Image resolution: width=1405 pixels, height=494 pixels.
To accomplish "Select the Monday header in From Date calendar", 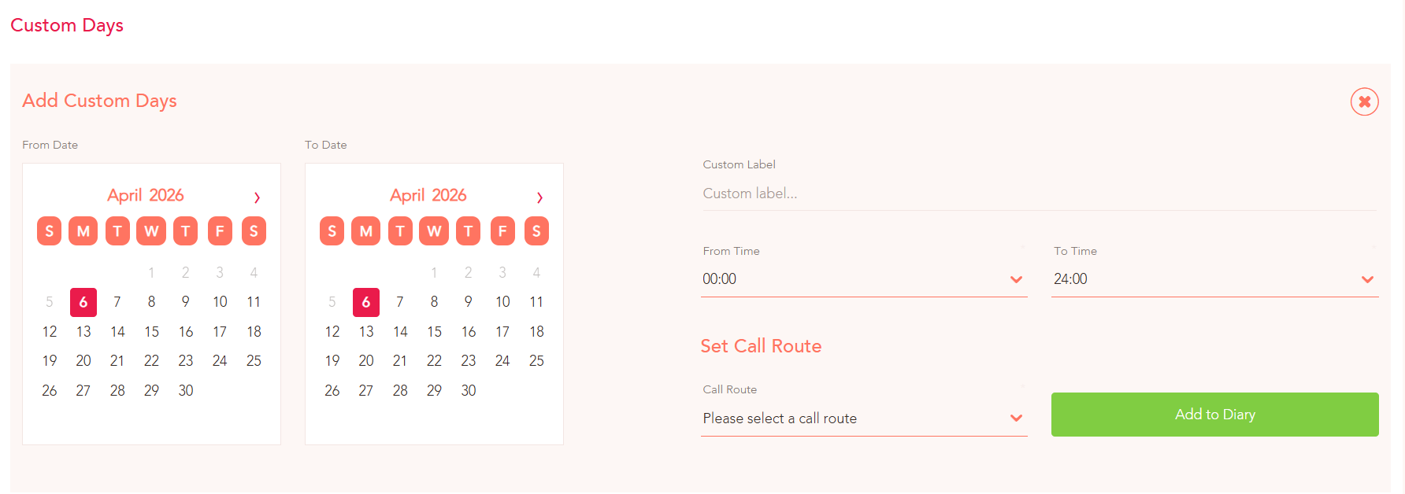I will click(x=83, y=231).
